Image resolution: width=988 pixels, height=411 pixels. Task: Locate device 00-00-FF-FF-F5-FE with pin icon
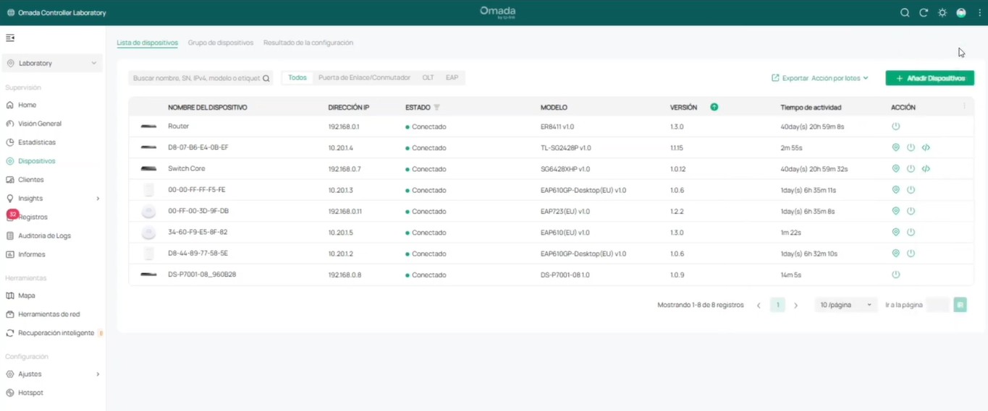coord(896,190)
